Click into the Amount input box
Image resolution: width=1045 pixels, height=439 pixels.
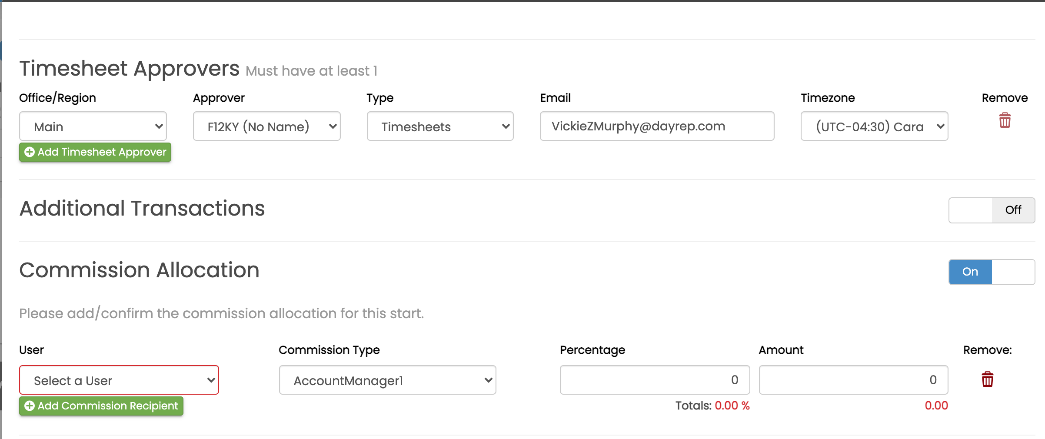[x=853, y=380]
